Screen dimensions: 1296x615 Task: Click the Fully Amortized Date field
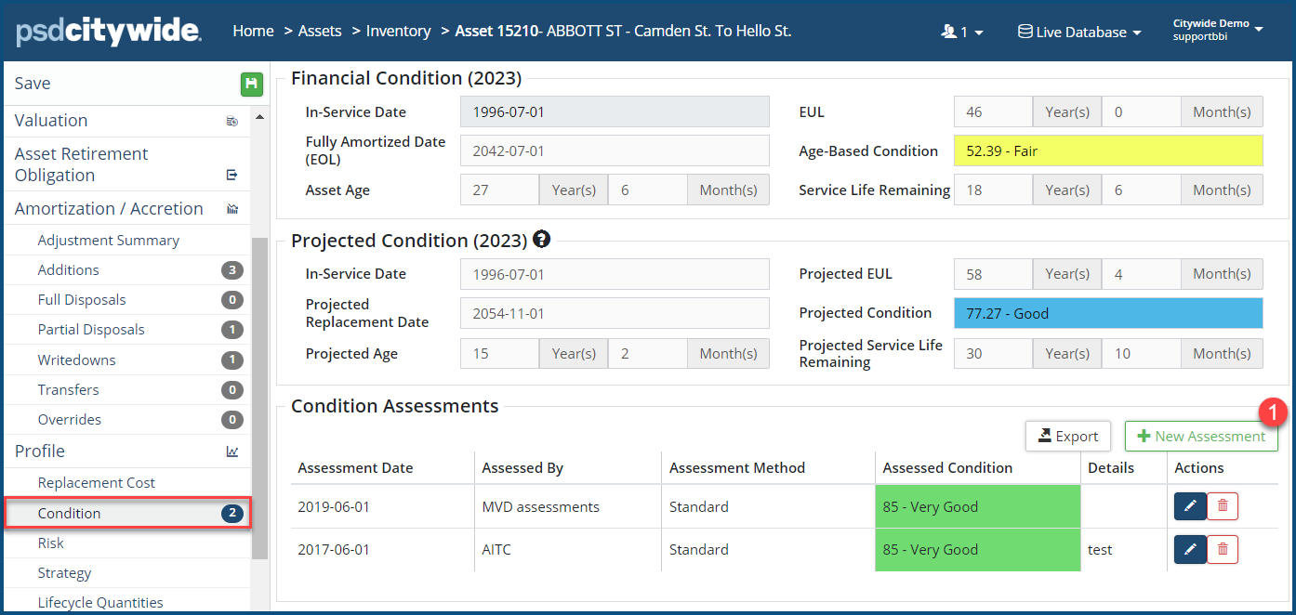point(615,150)
